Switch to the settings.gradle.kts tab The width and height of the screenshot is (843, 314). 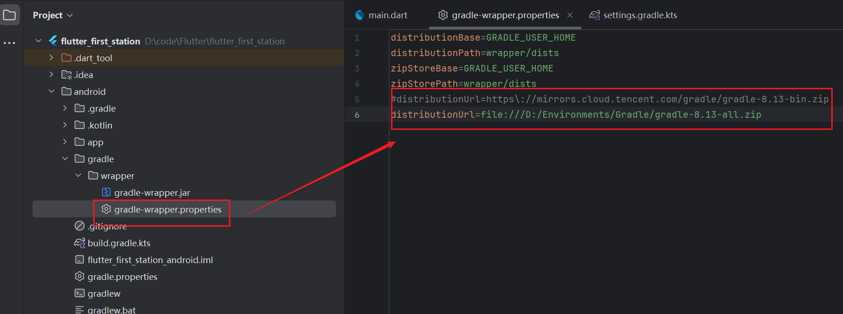pyautogui.click(x=640, y=15)
